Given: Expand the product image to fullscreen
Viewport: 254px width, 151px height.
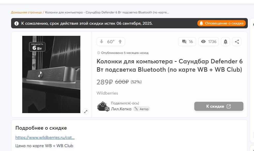Looking at the screenshot, I should click(86, 111).
